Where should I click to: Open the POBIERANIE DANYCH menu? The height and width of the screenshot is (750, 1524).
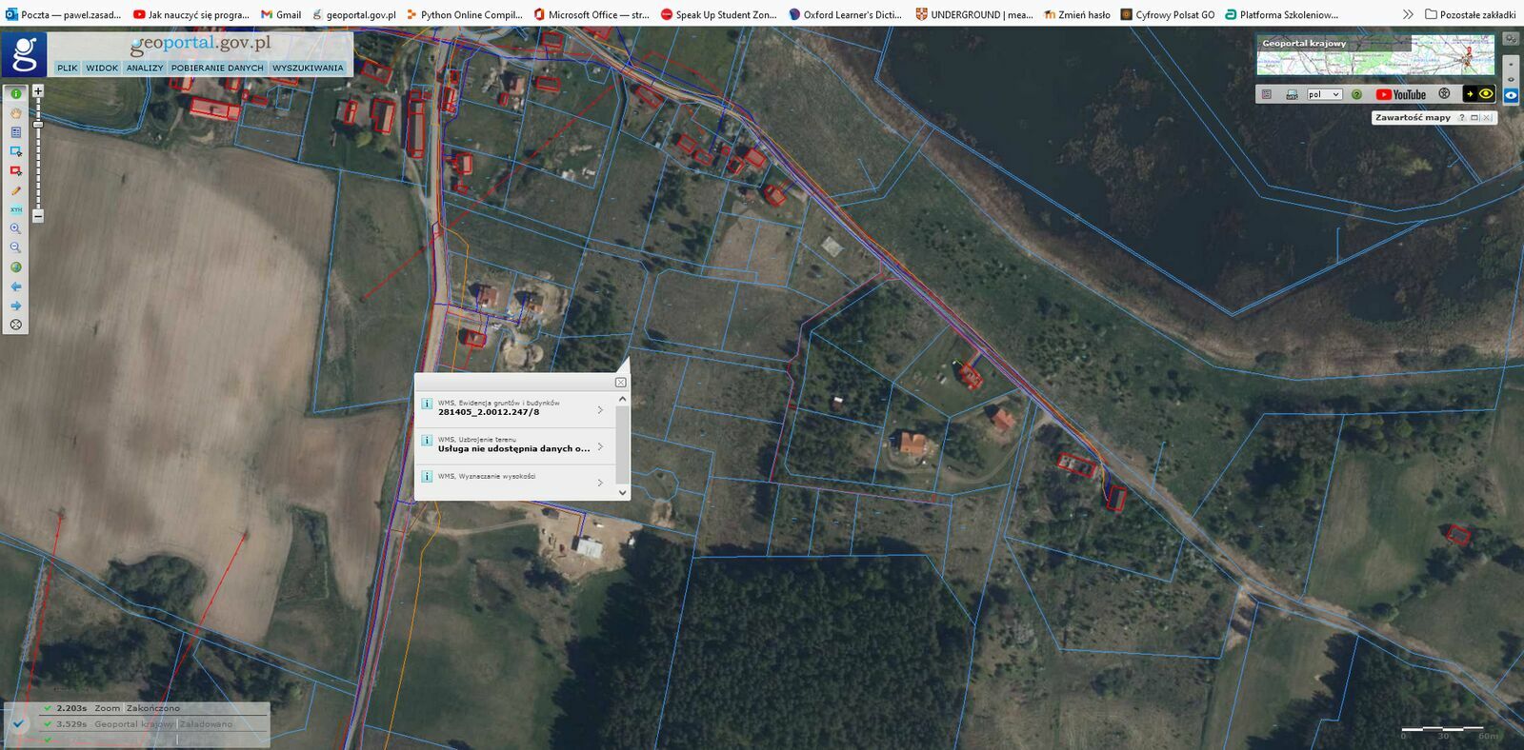pos(217,68)
